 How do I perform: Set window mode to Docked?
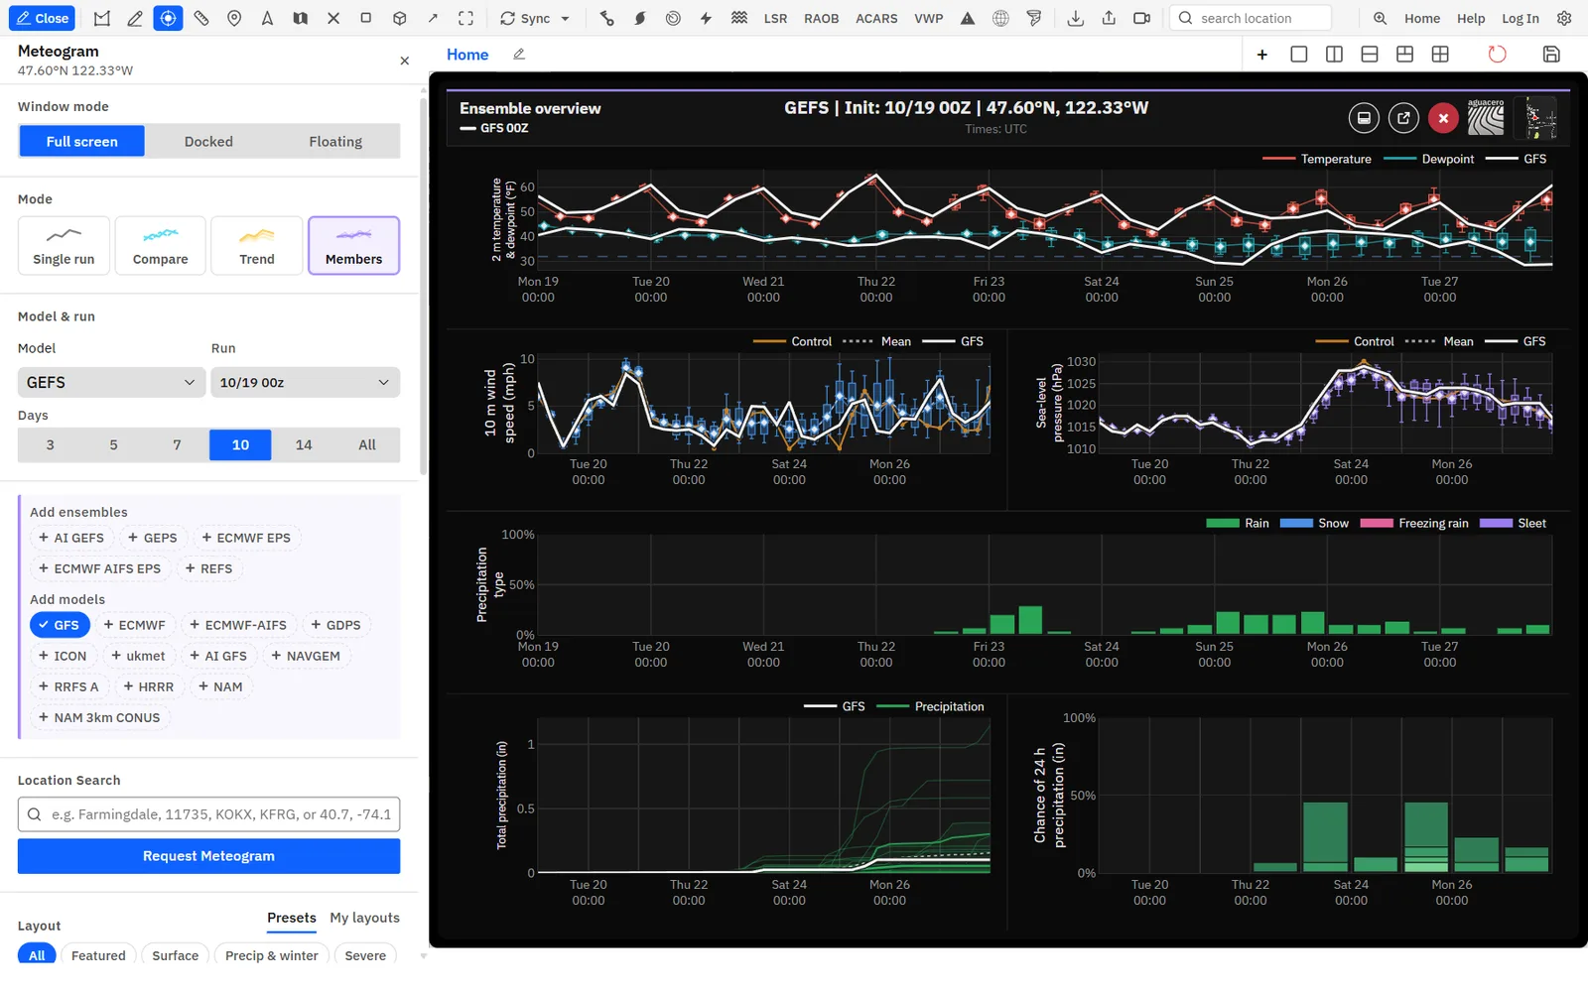[x=208, y=141]
